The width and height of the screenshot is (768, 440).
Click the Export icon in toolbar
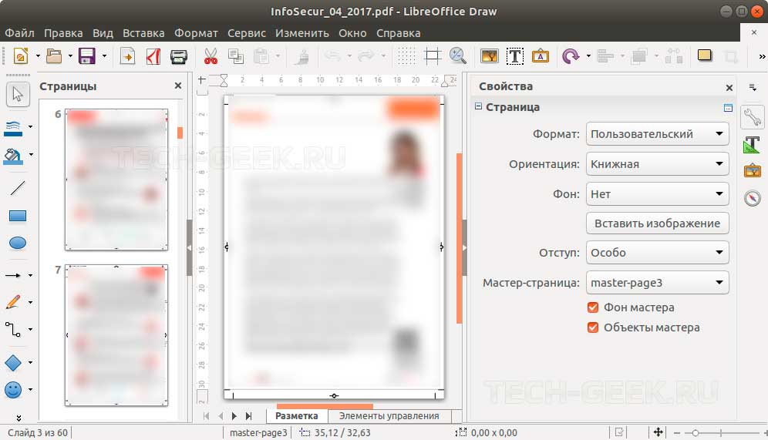(127, 56)
